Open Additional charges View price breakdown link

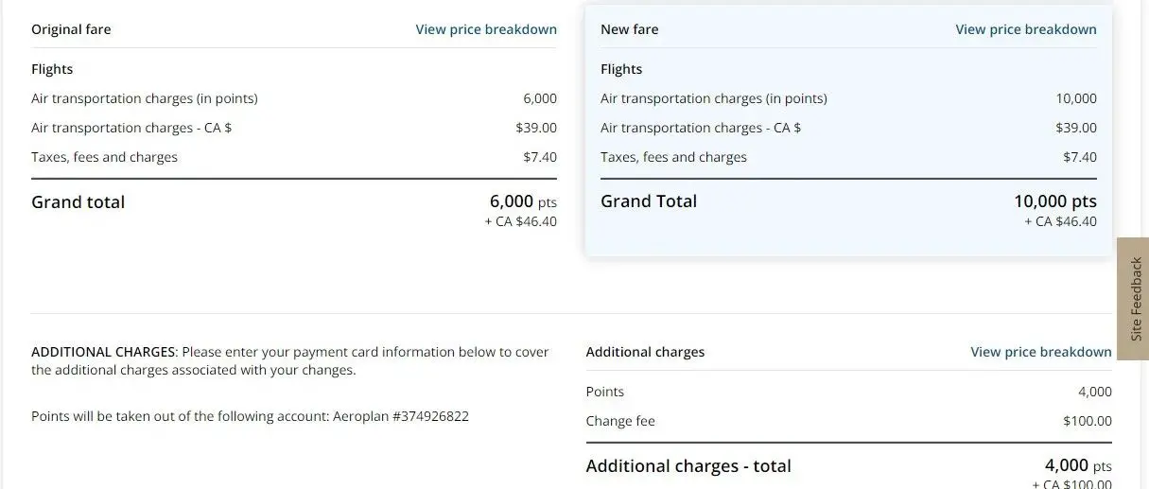pos(1041,352)
